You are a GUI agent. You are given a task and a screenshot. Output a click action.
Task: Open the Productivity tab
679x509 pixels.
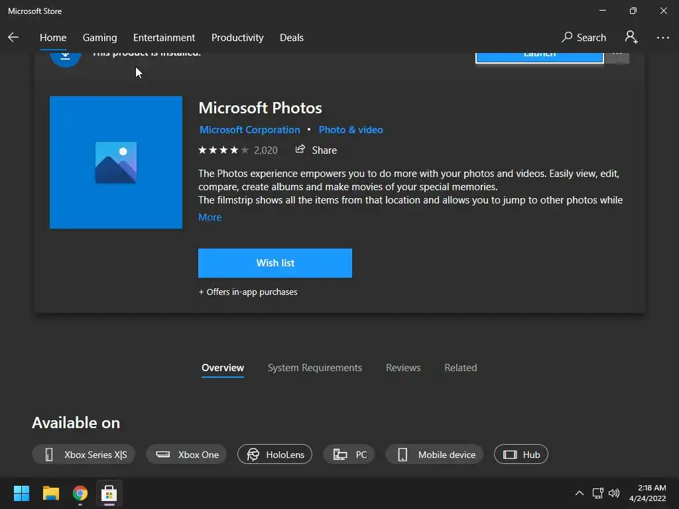[x=237, y=38]
